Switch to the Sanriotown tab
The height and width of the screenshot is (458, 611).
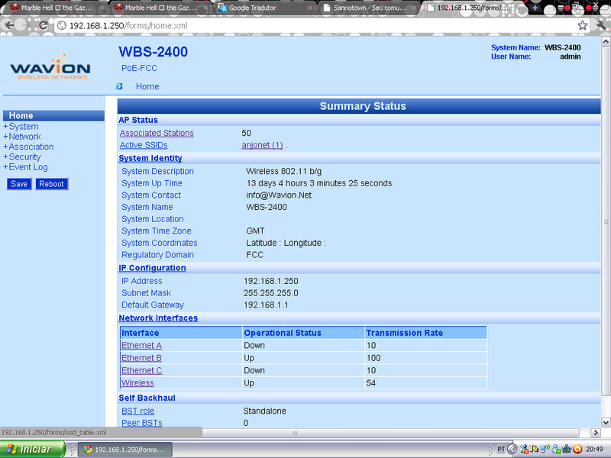pos(368,8)
